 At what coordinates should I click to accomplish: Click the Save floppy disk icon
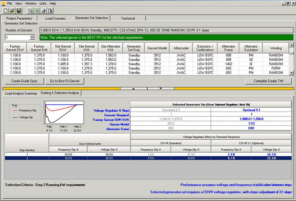click(x=18, y=11)
